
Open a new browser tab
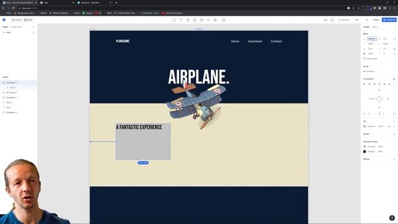(116, 2)
